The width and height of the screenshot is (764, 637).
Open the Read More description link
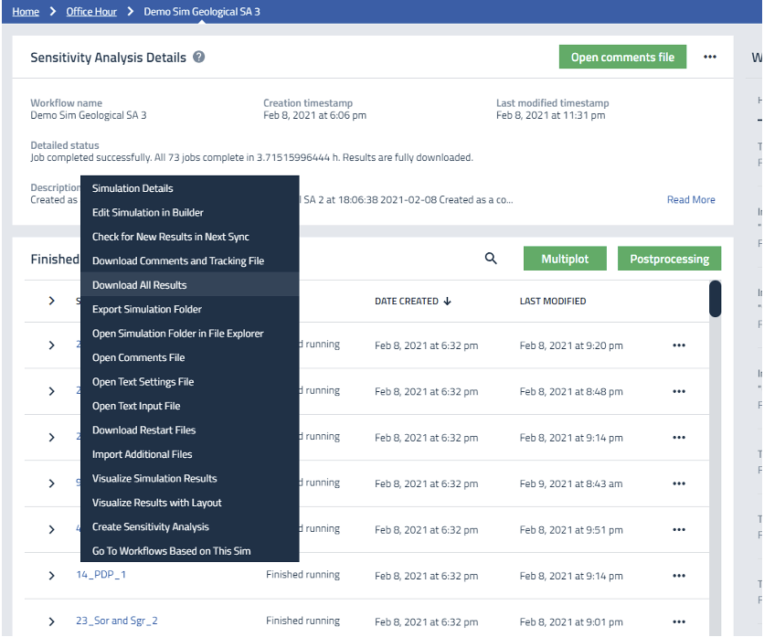coord(691,199)
